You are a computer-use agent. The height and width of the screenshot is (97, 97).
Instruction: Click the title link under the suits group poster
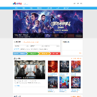pos(51,90)
